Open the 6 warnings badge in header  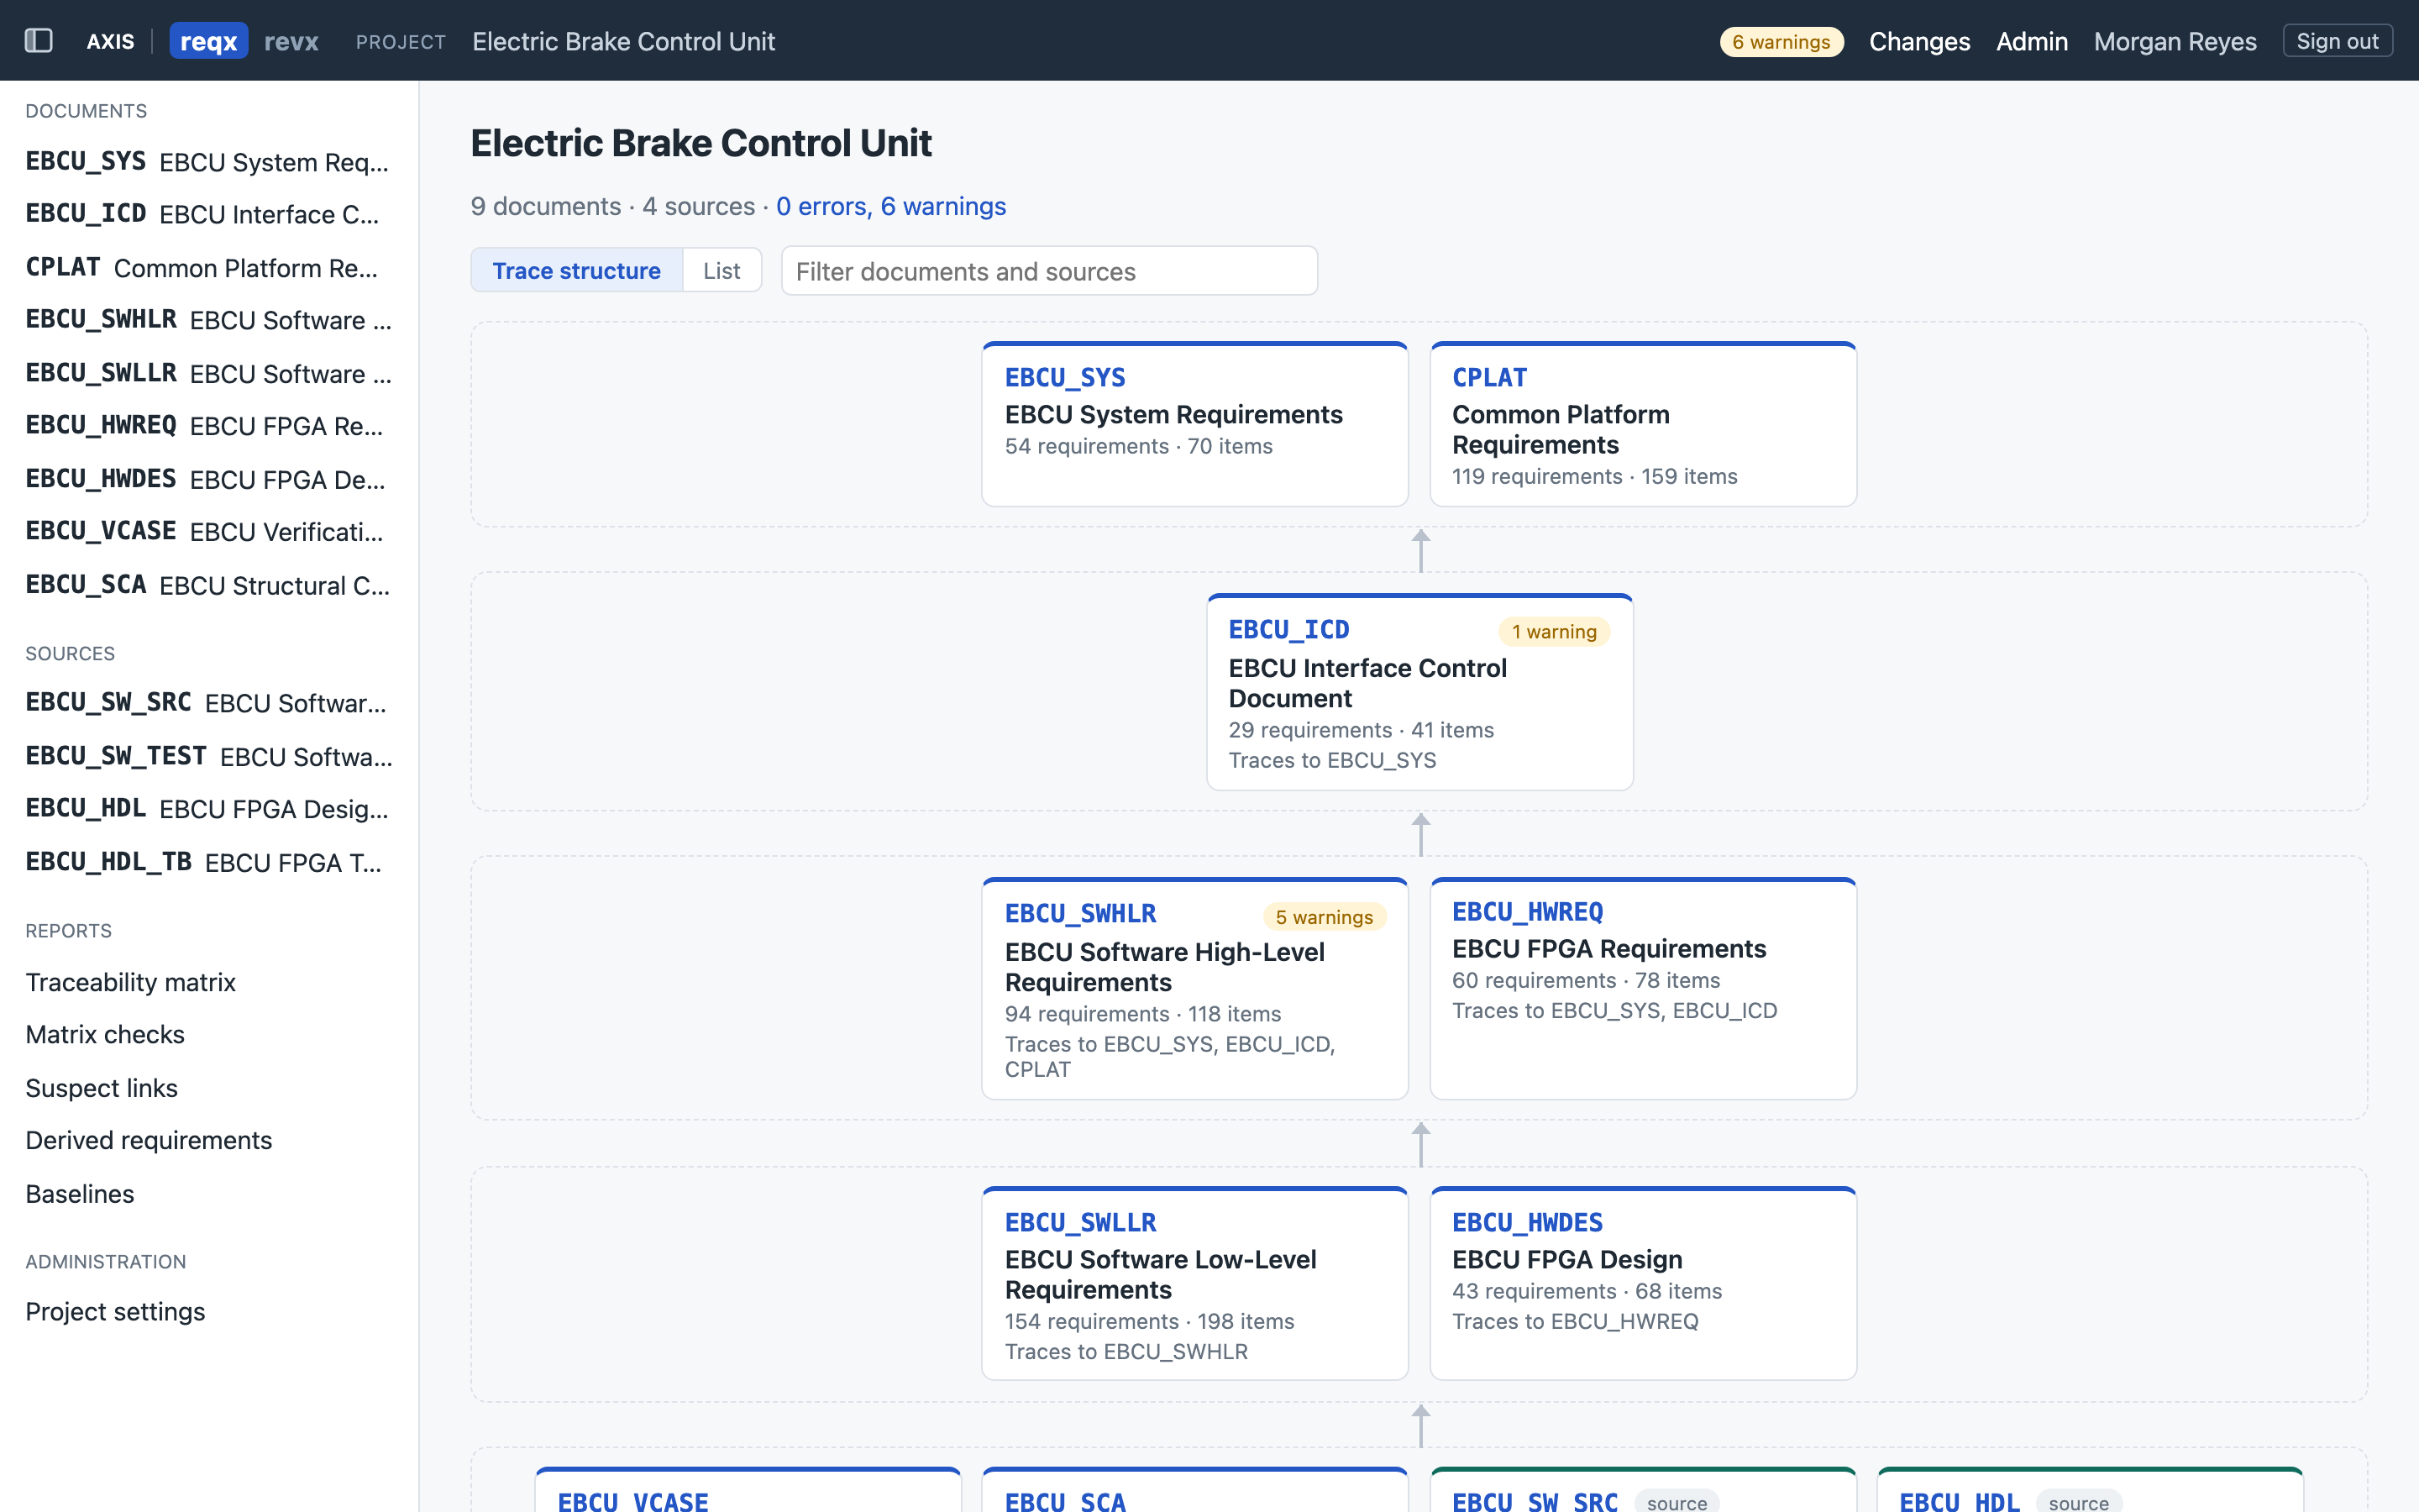1781,42
